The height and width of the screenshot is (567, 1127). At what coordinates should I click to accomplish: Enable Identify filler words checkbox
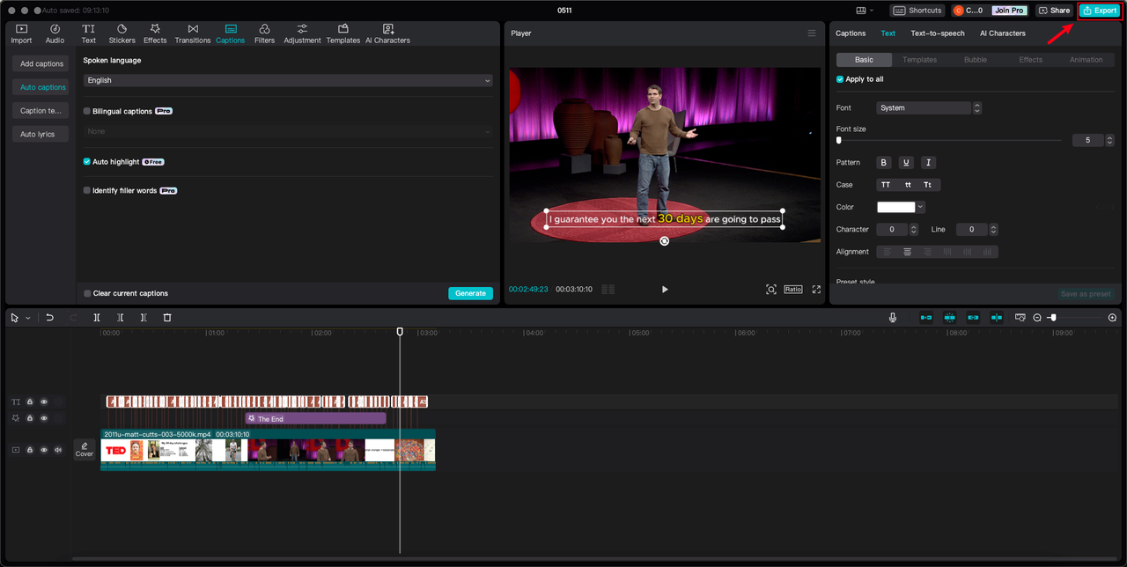click(x=87, y=190)
